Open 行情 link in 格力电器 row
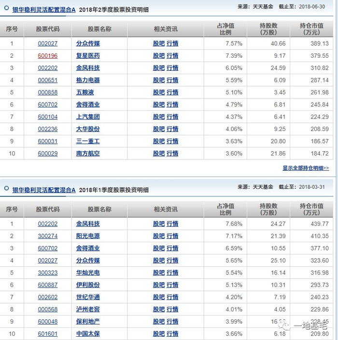Image resolution: width=338 pixels, height=340 pixels. [172, 80]
